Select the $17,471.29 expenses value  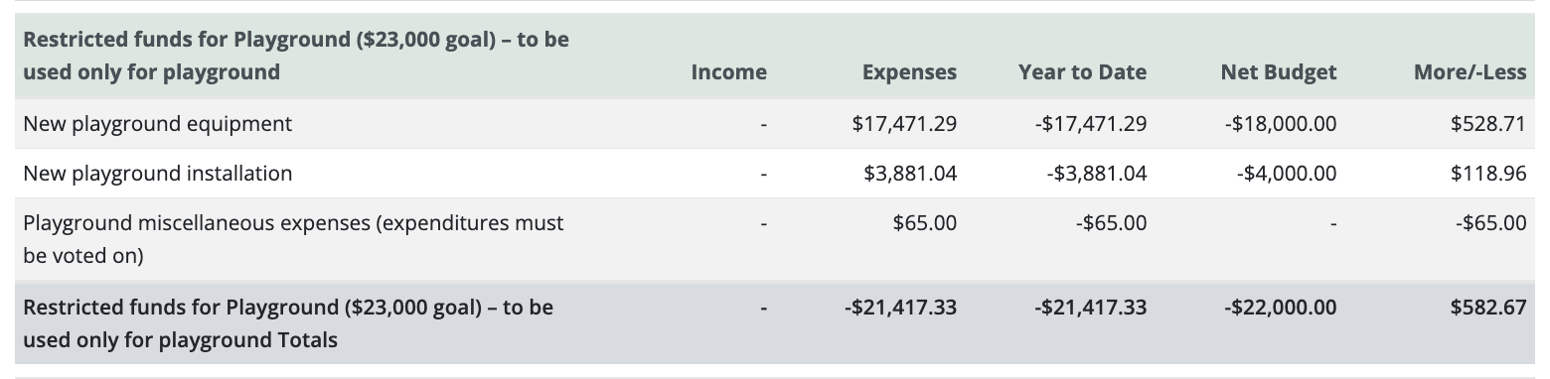pos(904,124)
